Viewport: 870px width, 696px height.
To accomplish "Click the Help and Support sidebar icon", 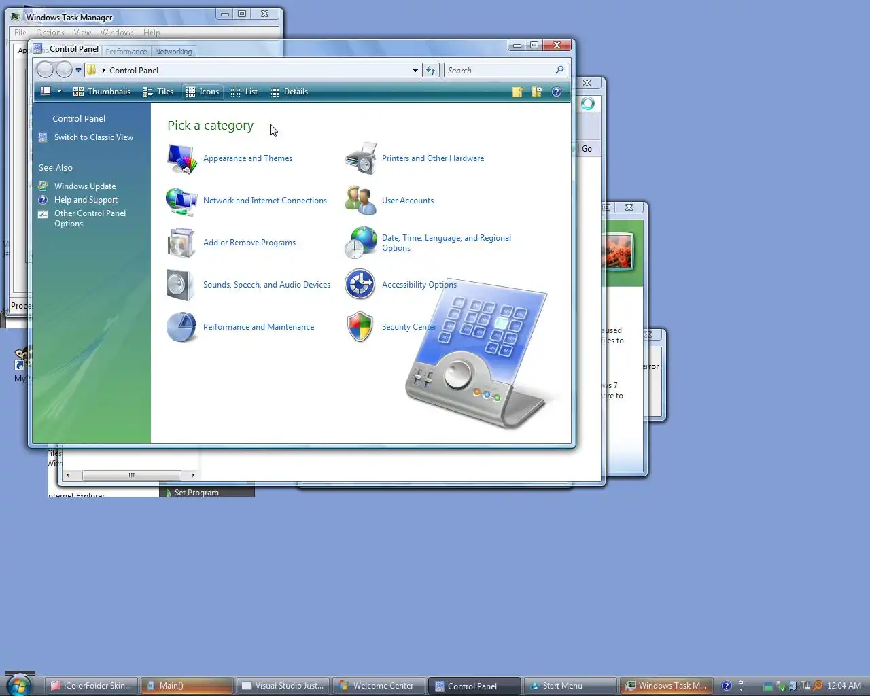I will click(43, 200).
